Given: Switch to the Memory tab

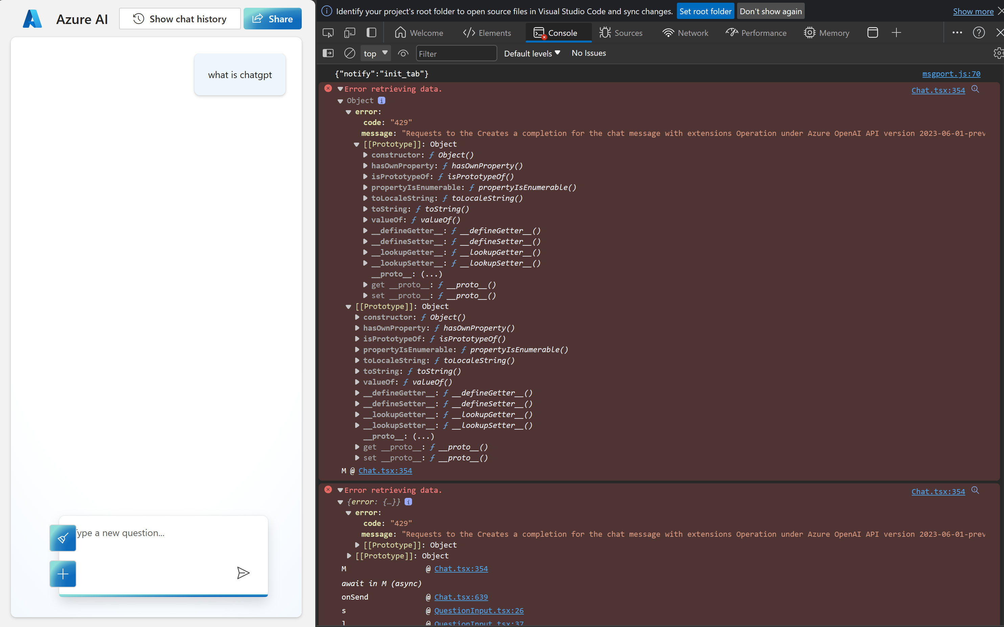Looking at the screenshot, I should pyautogui.click(x=827, y=32).
